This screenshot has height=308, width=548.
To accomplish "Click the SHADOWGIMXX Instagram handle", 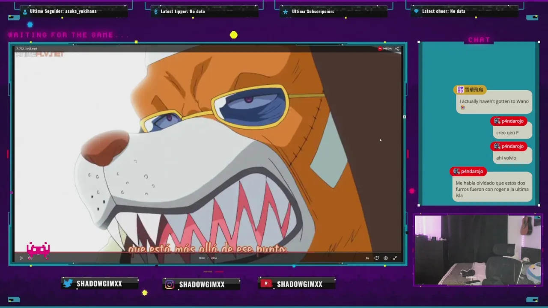I will pyautogui.click(x=202, y=284).
